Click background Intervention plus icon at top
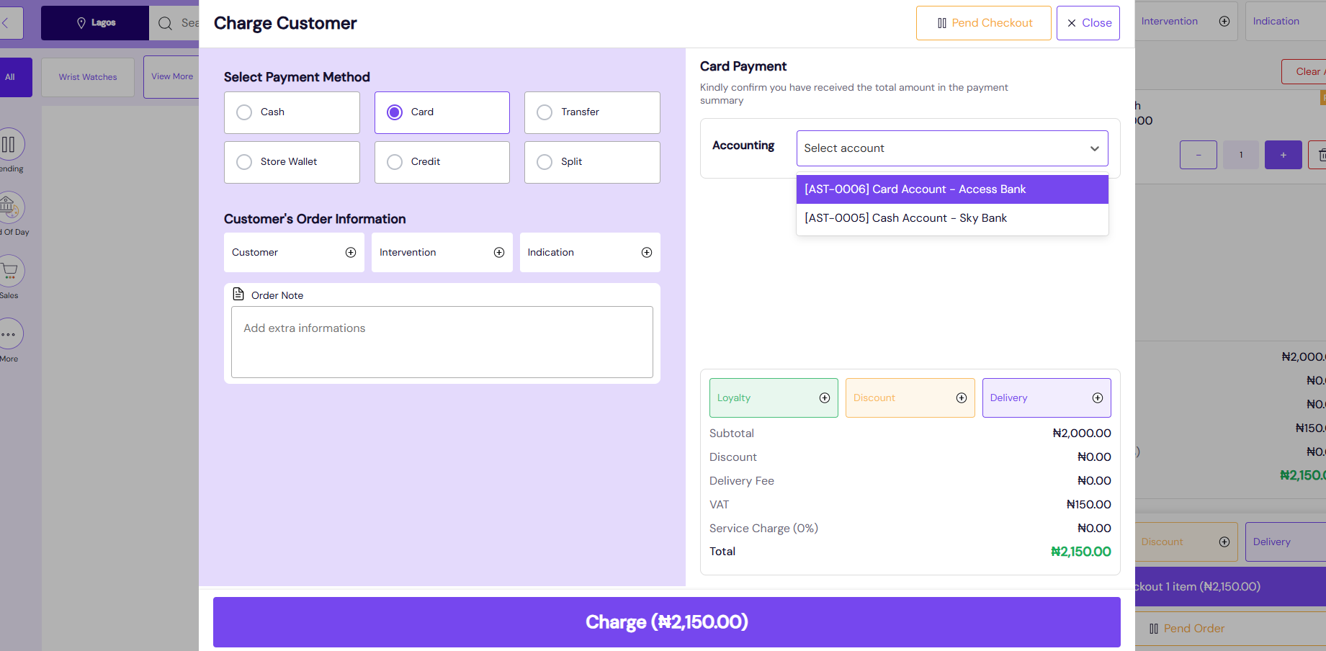This screenshot has width=1326, height=651. 1224,22
